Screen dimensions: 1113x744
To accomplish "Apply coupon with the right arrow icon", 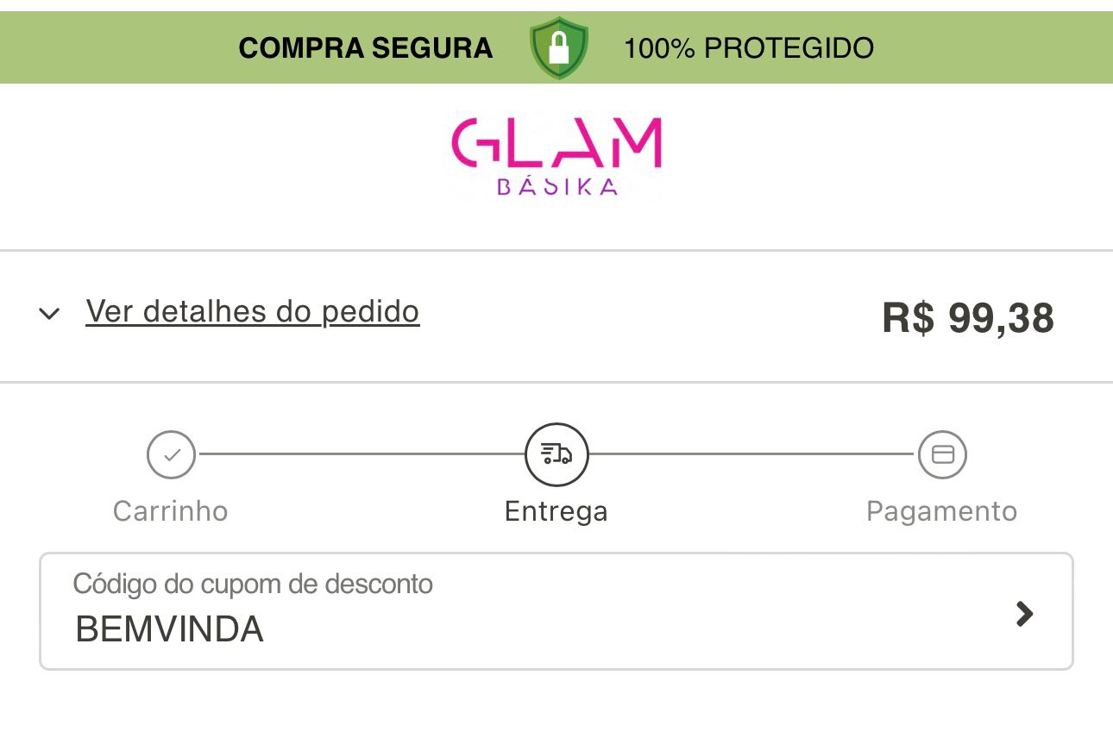I will click(1024, 614).
